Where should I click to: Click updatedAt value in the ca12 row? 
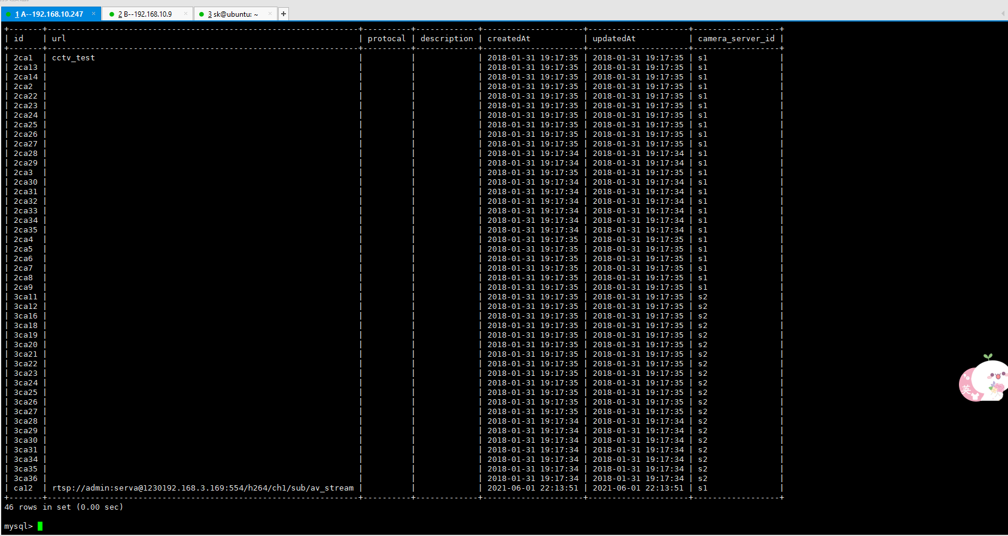tap(638, 488)
